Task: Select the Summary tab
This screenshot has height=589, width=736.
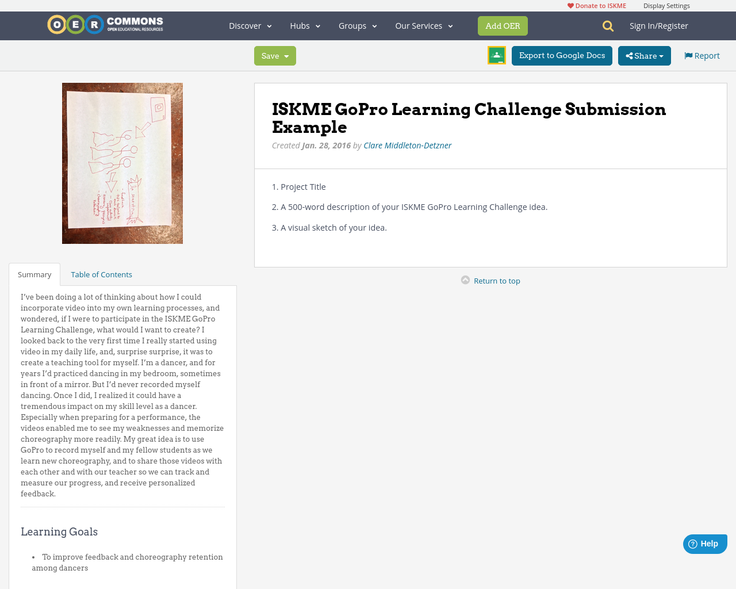Action: [x=34, y=273]
